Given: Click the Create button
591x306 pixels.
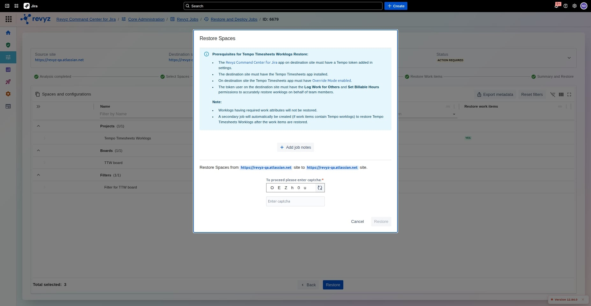Looking at the screenshot, I should click(396, 6).
